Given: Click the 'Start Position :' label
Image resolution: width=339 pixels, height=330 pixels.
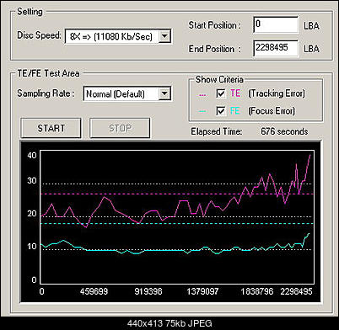Looking at the screenshot, I should tap(215, 25).
